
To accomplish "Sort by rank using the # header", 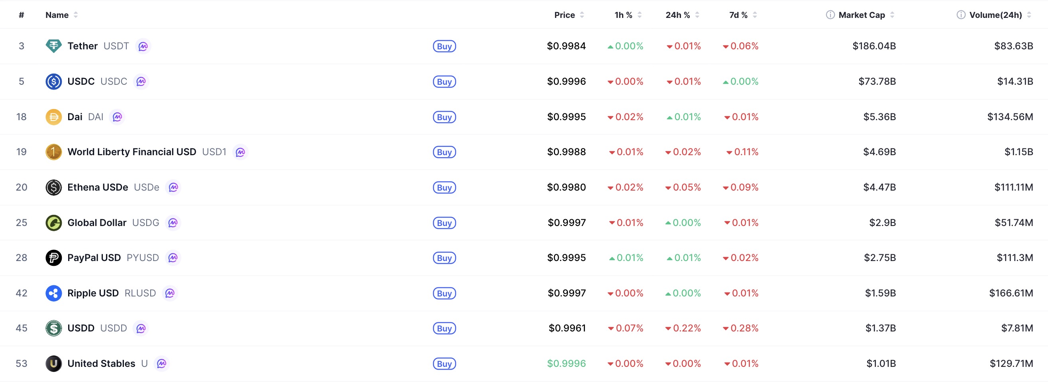I will pyautogui.click(x=22, y=15).
